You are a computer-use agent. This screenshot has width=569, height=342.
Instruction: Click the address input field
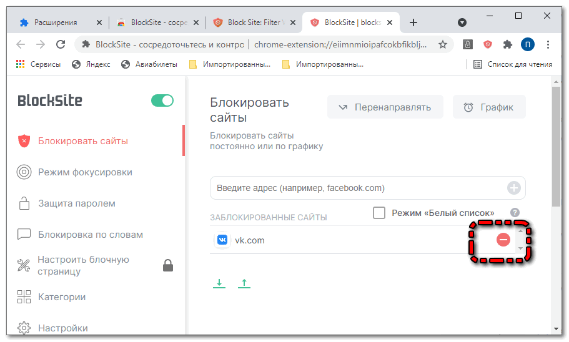(x=356, y=188)
